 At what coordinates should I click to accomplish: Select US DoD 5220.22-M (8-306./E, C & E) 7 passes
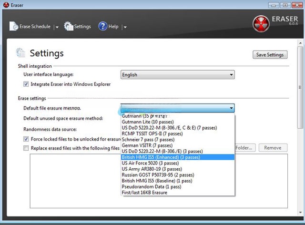click(178, 128)
